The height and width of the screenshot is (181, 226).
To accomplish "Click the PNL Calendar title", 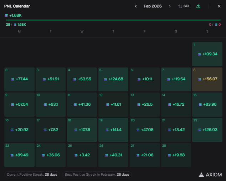I will point(17,6).
